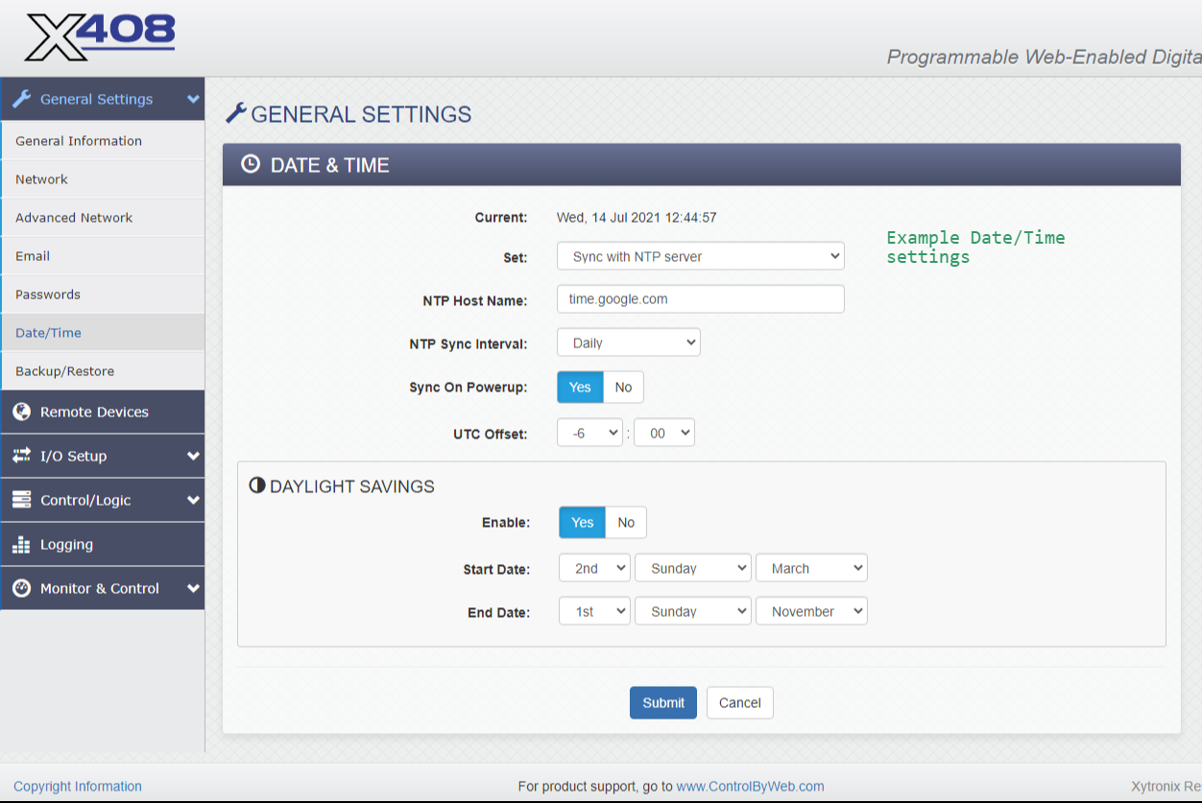
Task: Click the X408 logo
Action: coord(100,37)
